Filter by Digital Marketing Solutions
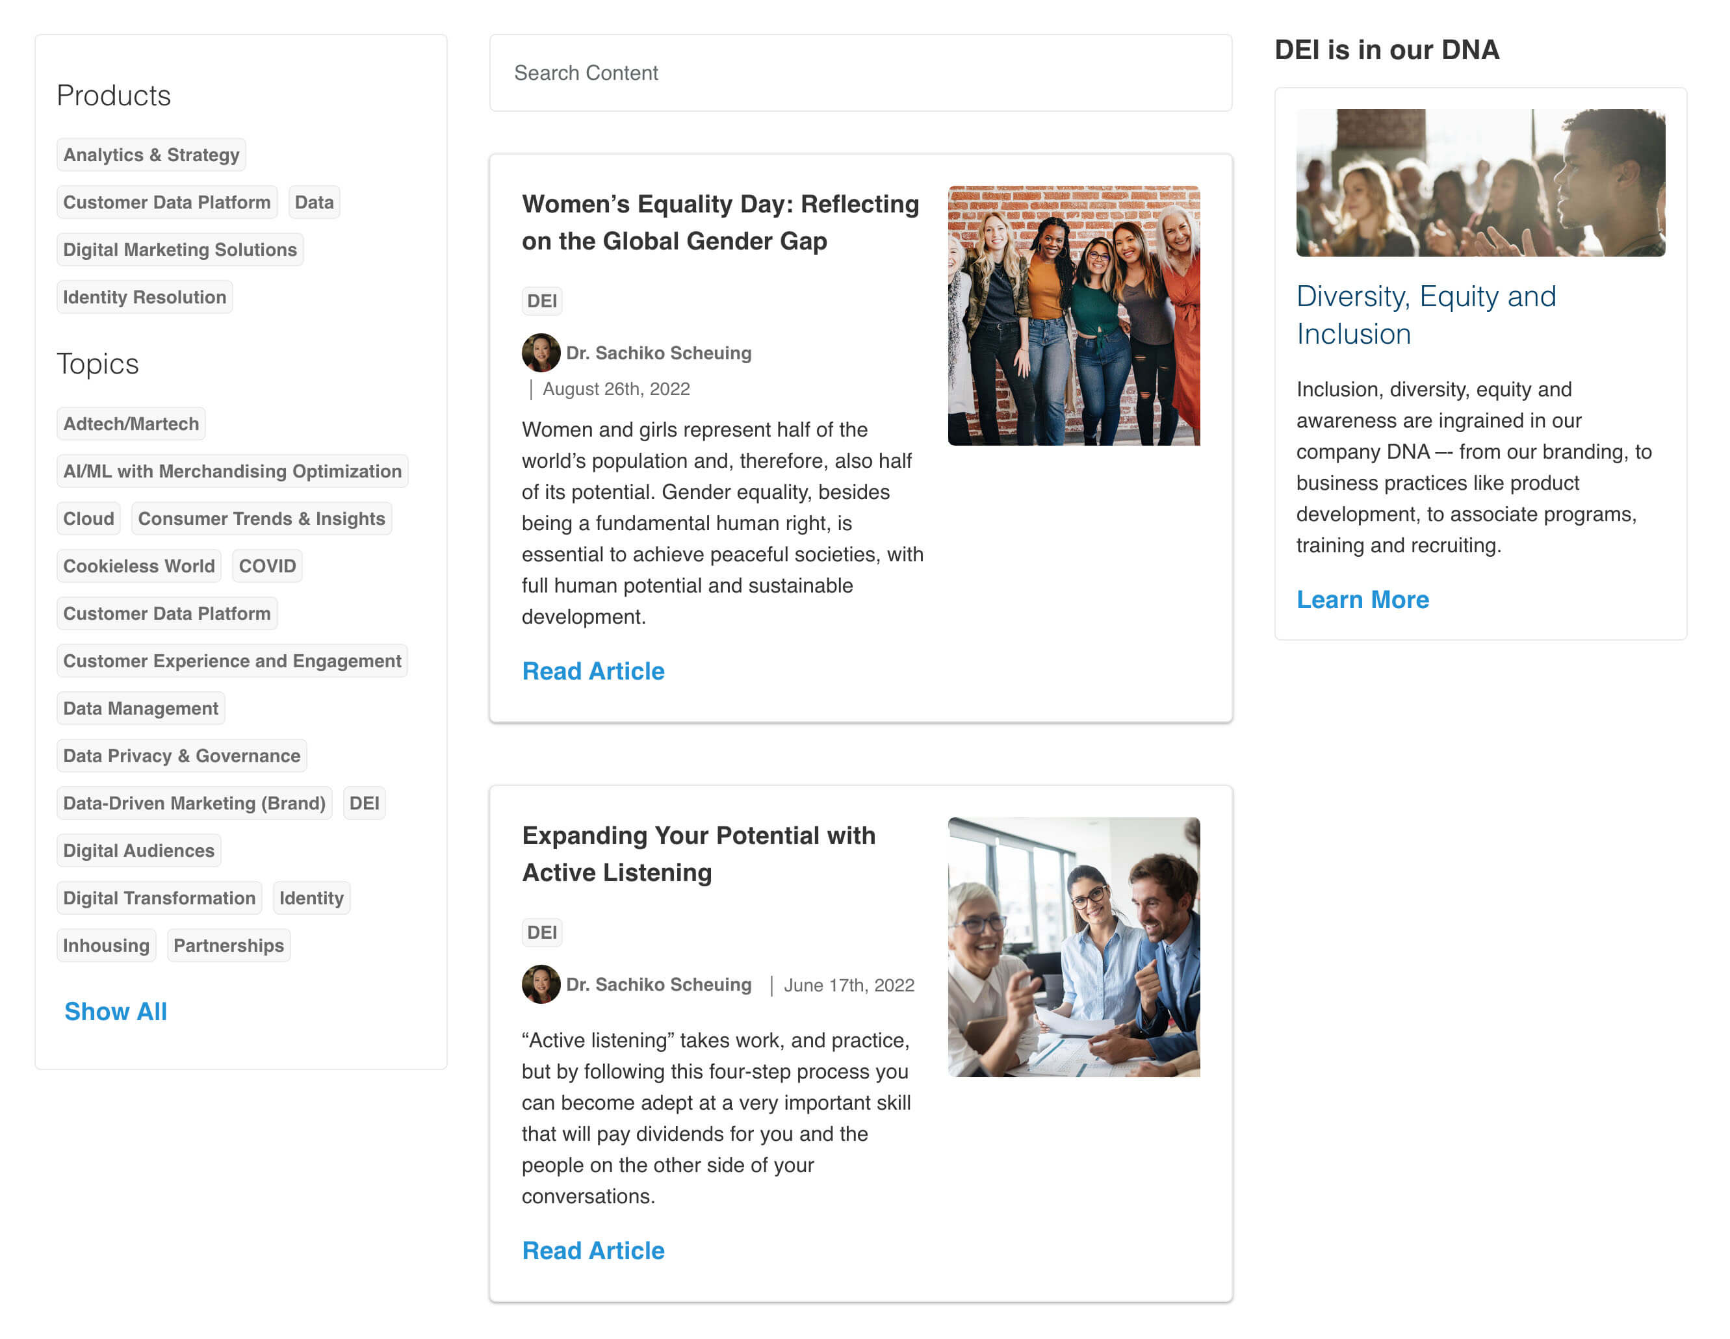 pos(180,250)
